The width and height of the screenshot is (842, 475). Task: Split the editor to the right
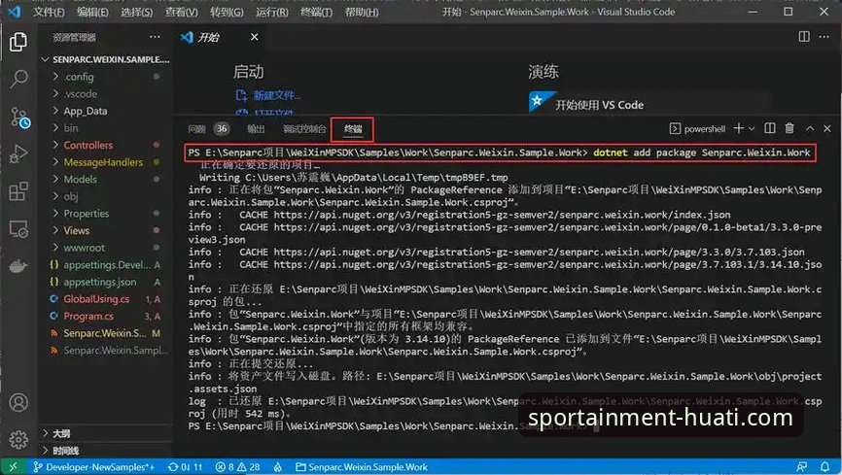click(804, 37)
